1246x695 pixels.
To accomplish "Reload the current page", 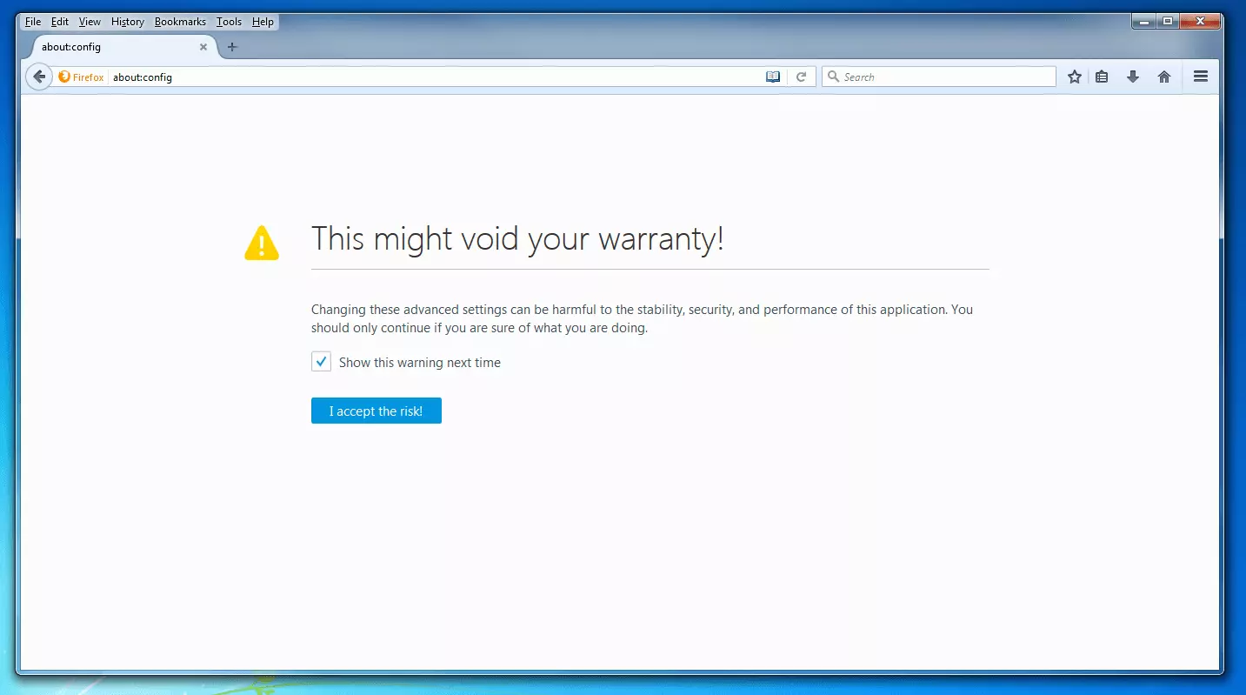I will [x=802, y=77].
